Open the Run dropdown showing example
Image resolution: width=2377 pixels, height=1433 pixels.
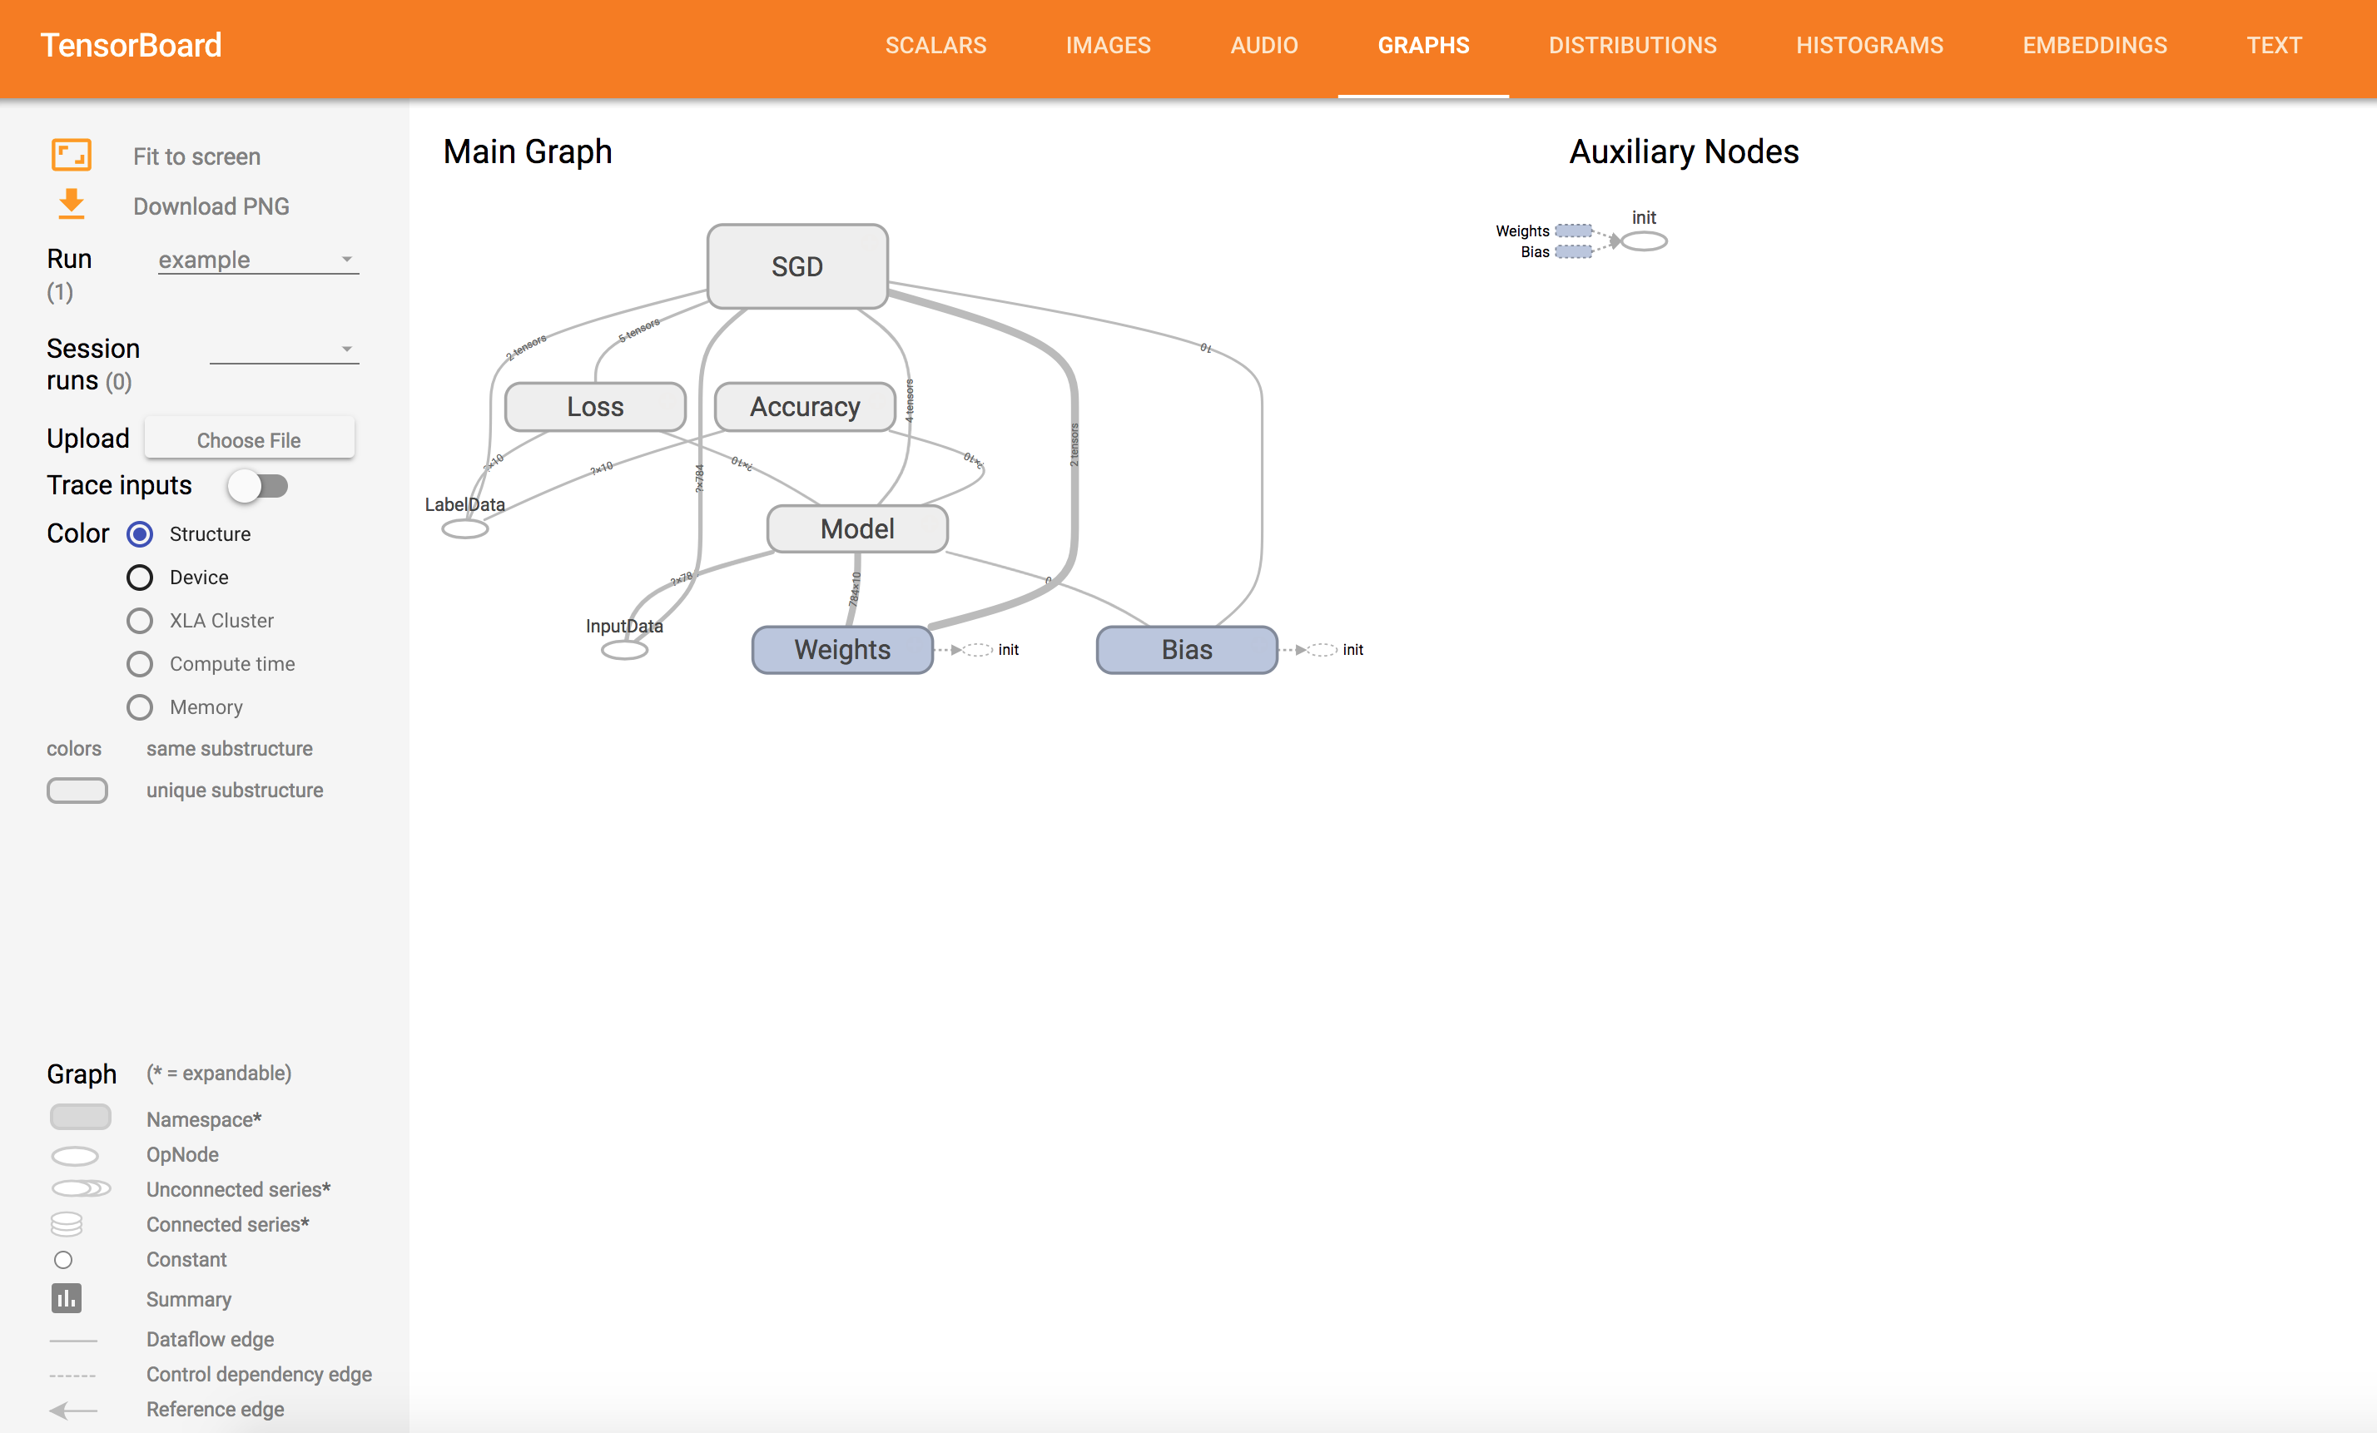257,260
